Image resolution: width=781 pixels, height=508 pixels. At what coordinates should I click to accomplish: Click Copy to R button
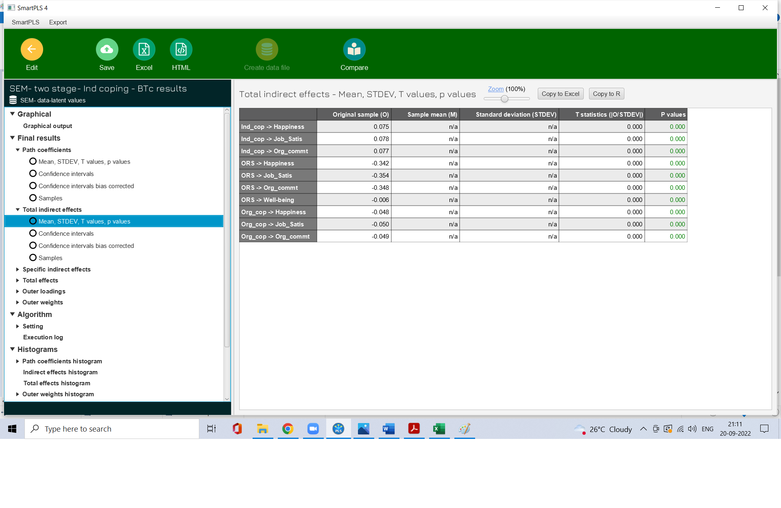pyautogui.click(x=606, y=93)
